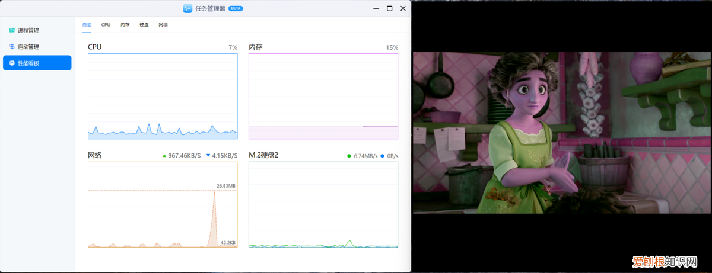Click the 任务管理器 app icon in title bar

point(187,8)
